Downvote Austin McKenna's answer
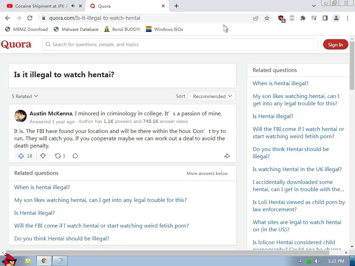The width and height of the screenshot is (355, 266). click(x=43, y=156)
